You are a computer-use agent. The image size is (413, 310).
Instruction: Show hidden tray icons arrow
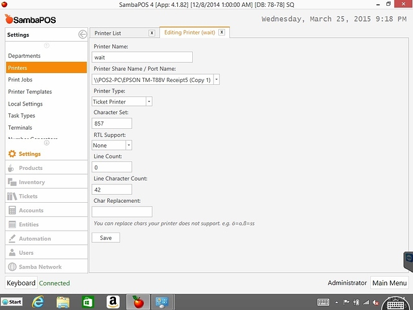(x=336, y=303)
